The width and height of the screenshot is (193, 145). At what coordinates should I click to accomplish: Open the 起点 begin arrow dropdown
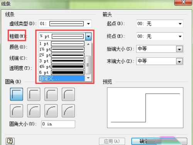coord(180,24)
